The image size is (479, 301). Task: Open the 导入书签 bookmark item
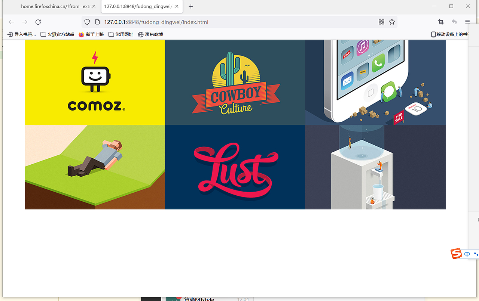tap(22, 34)
